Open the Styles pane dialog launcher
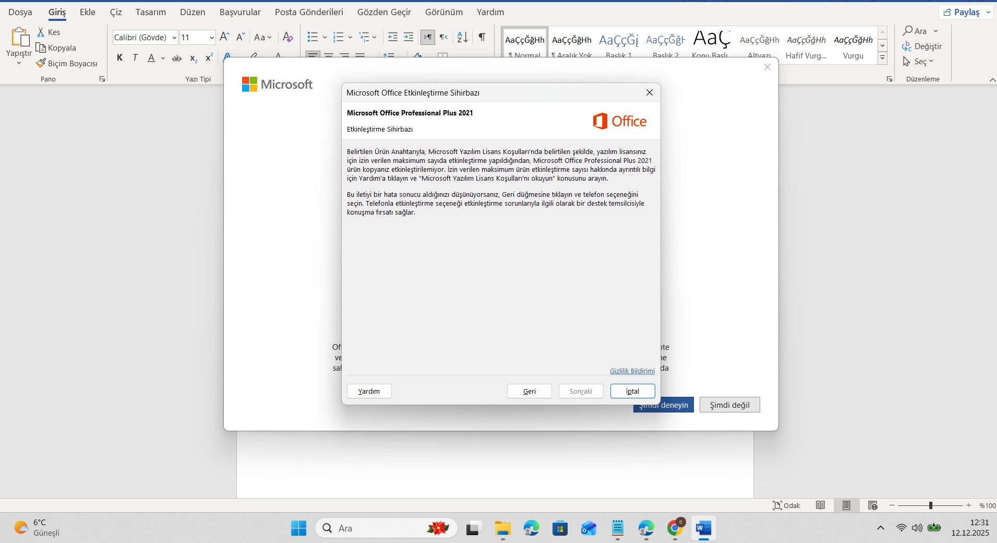 pyautogui.click(x=890, y=79)
